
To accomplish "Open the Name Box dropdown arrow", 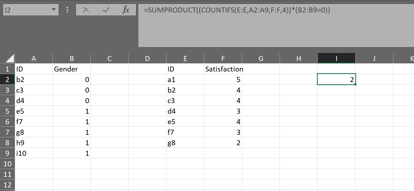I will coord(53,10).
